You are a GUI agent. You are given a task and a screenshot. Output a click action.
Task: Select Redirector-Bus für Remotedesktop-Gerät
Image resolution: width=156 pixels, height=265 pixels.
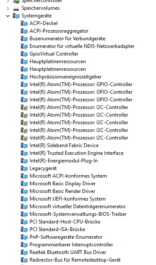coord(75,260)
